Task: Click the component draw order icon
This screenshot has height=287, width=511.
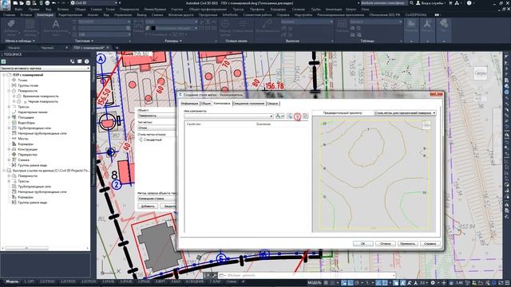Action: [x=305, y=116]
